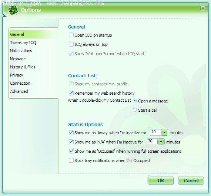211x196 pixels.
Task: Tick ICQ always on top checkbox
Action: pos(71,44)
